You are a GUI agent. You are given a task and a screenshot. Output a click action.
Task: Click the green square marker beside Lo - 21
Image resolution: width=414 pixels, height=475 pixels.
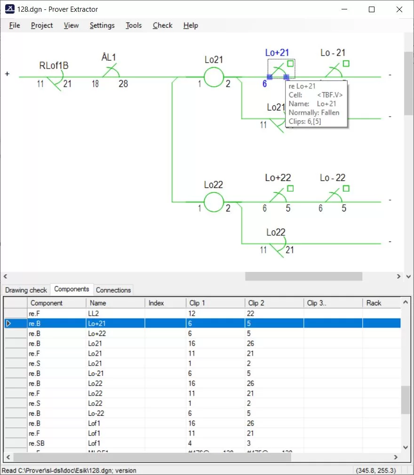(346, 63)
